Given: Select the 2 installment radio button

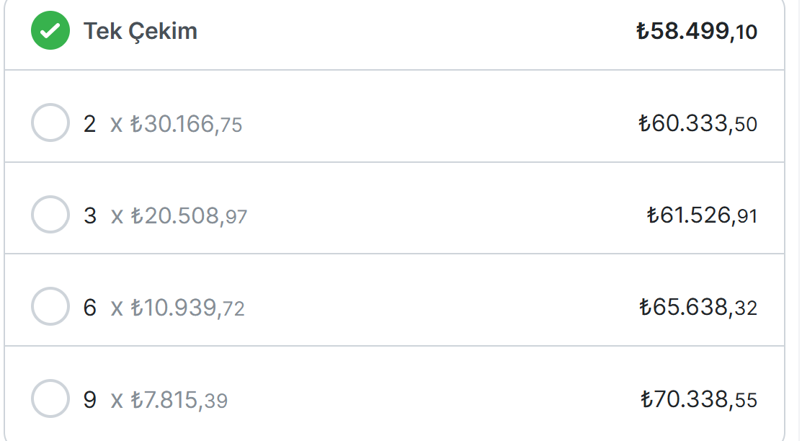Looking at the screenshot, I should coord(50,122).
